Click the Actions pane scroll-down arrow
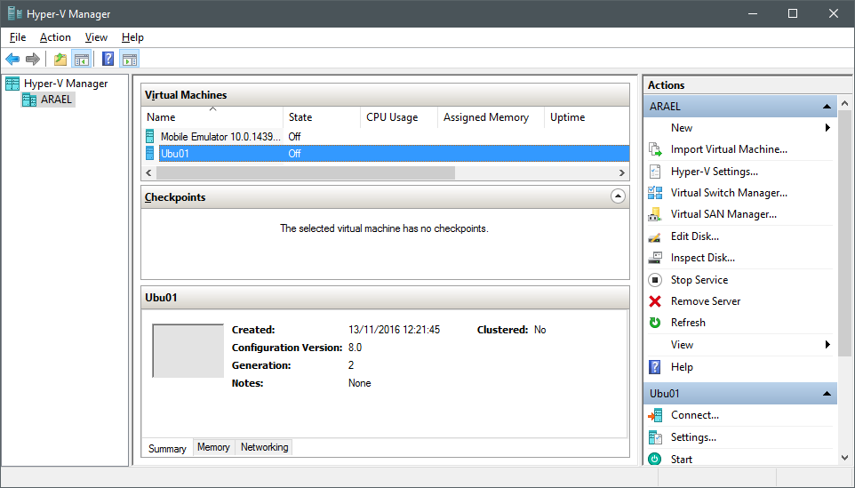 pyautogui.click(x=844, y=458)
